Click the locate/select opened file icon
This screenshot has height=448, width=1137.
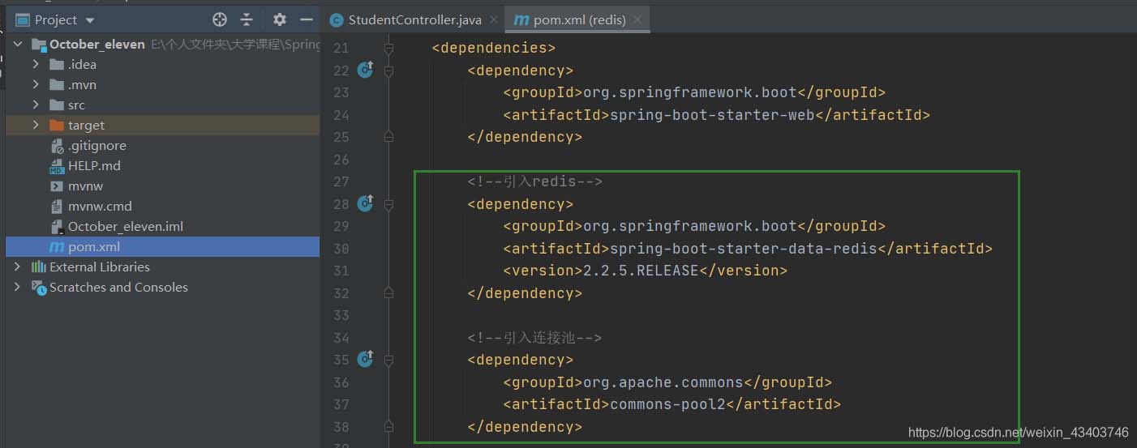tap(219, 19)
